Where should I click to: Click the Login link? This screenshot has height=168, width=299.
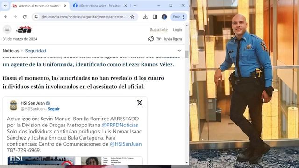tap(177, 30)
